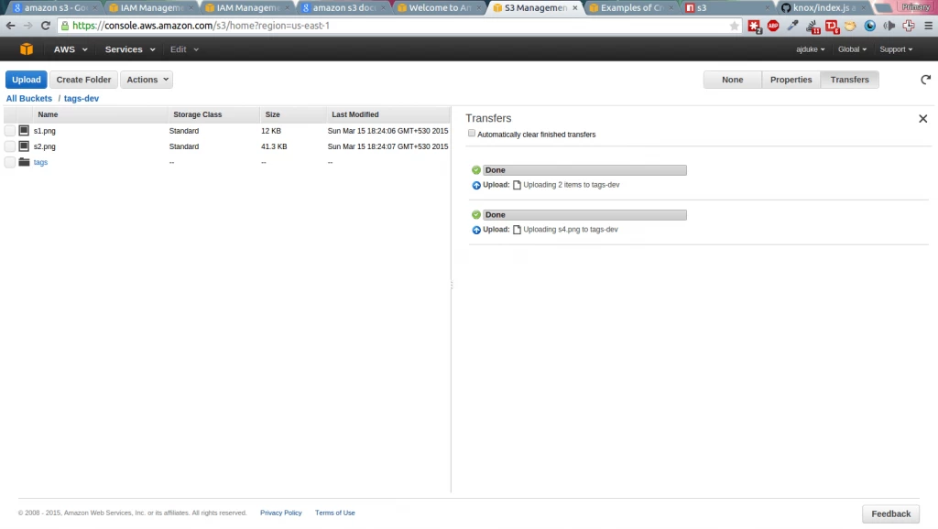Click the Create Folder button

click(83, 80)
